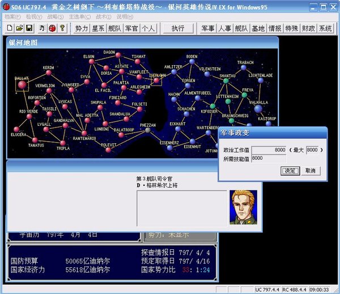Open the 财政 command button
Viewport: 340px width, 294px height.
pos(308,28)
